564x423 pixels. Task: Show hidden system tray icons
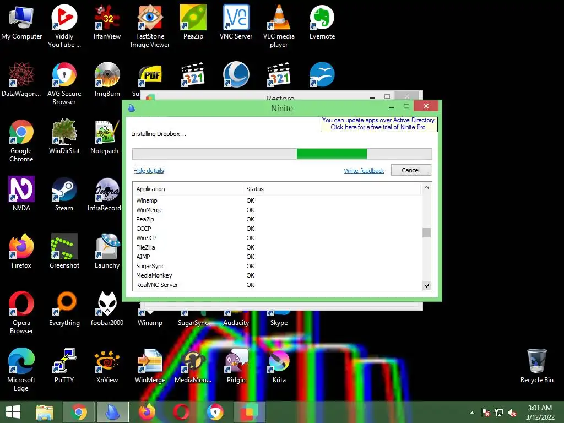pyautogui.click(x=472, y=413)
